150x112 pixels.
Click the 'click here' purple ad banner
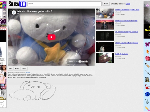coord(3,21)
